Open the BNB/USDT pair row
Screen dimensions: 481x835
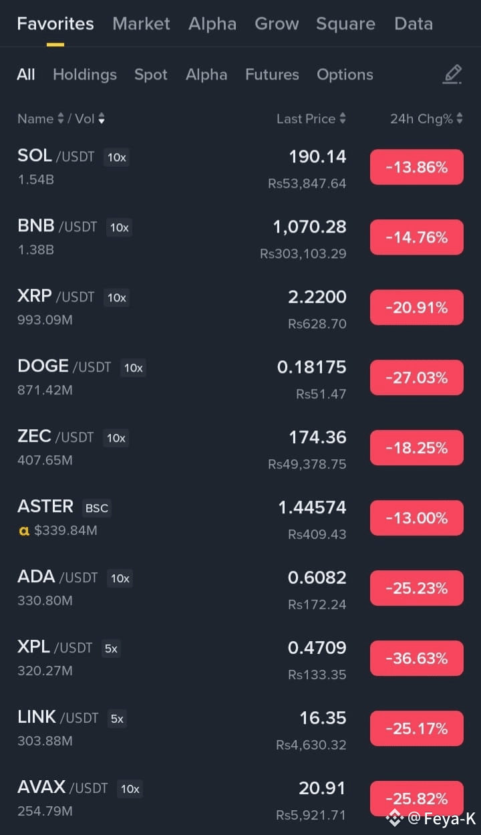[240, 237]
